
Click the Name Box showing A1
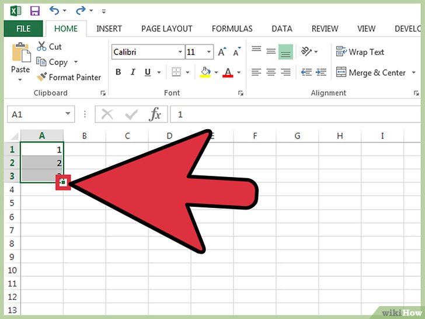point(36,114)
